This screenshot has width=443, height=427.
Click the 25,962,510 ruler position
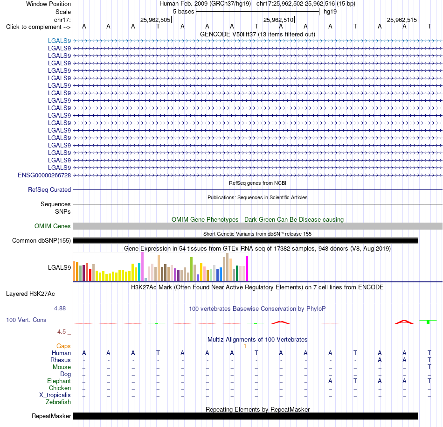278,20
